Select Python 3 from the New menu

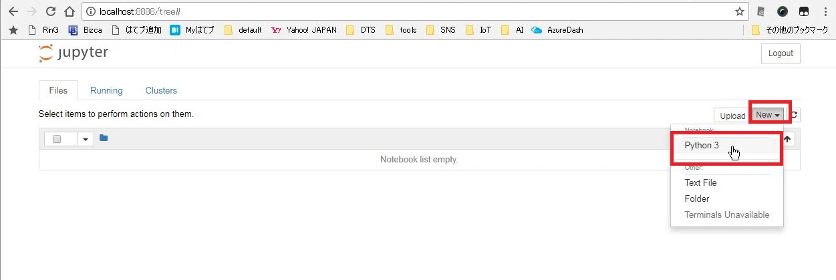click(727, 145)
